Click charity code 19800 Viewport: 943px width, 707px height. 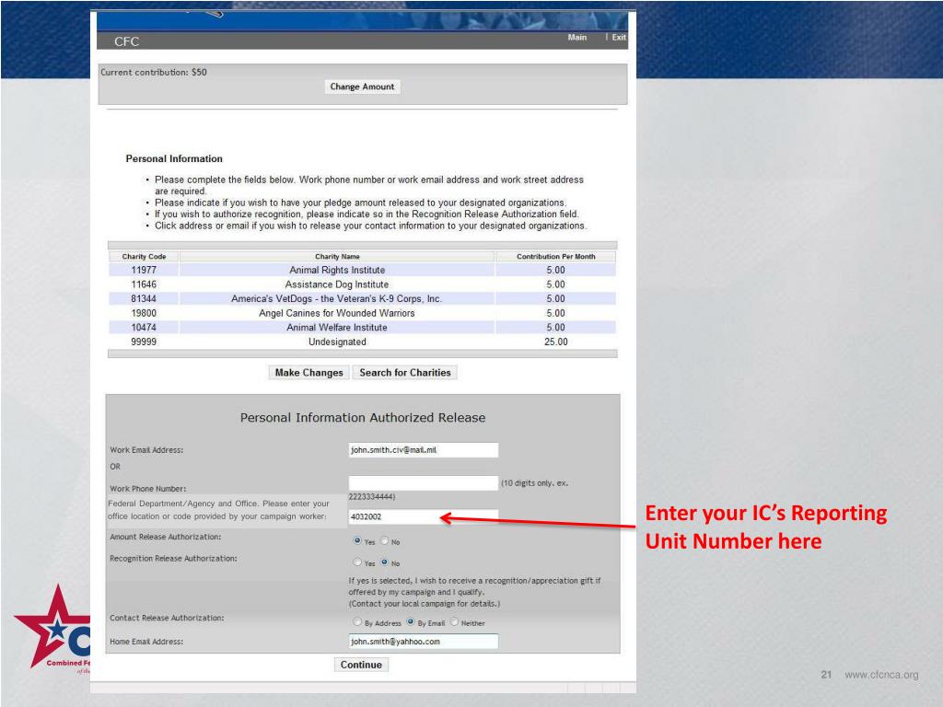(144, 313)
